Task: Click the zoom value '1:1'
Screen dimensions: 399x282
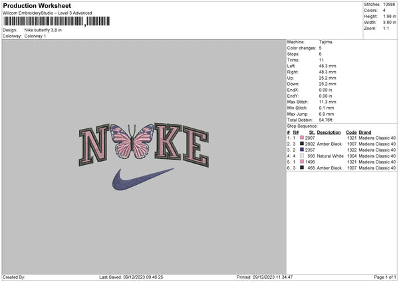Action: [386, 29]
